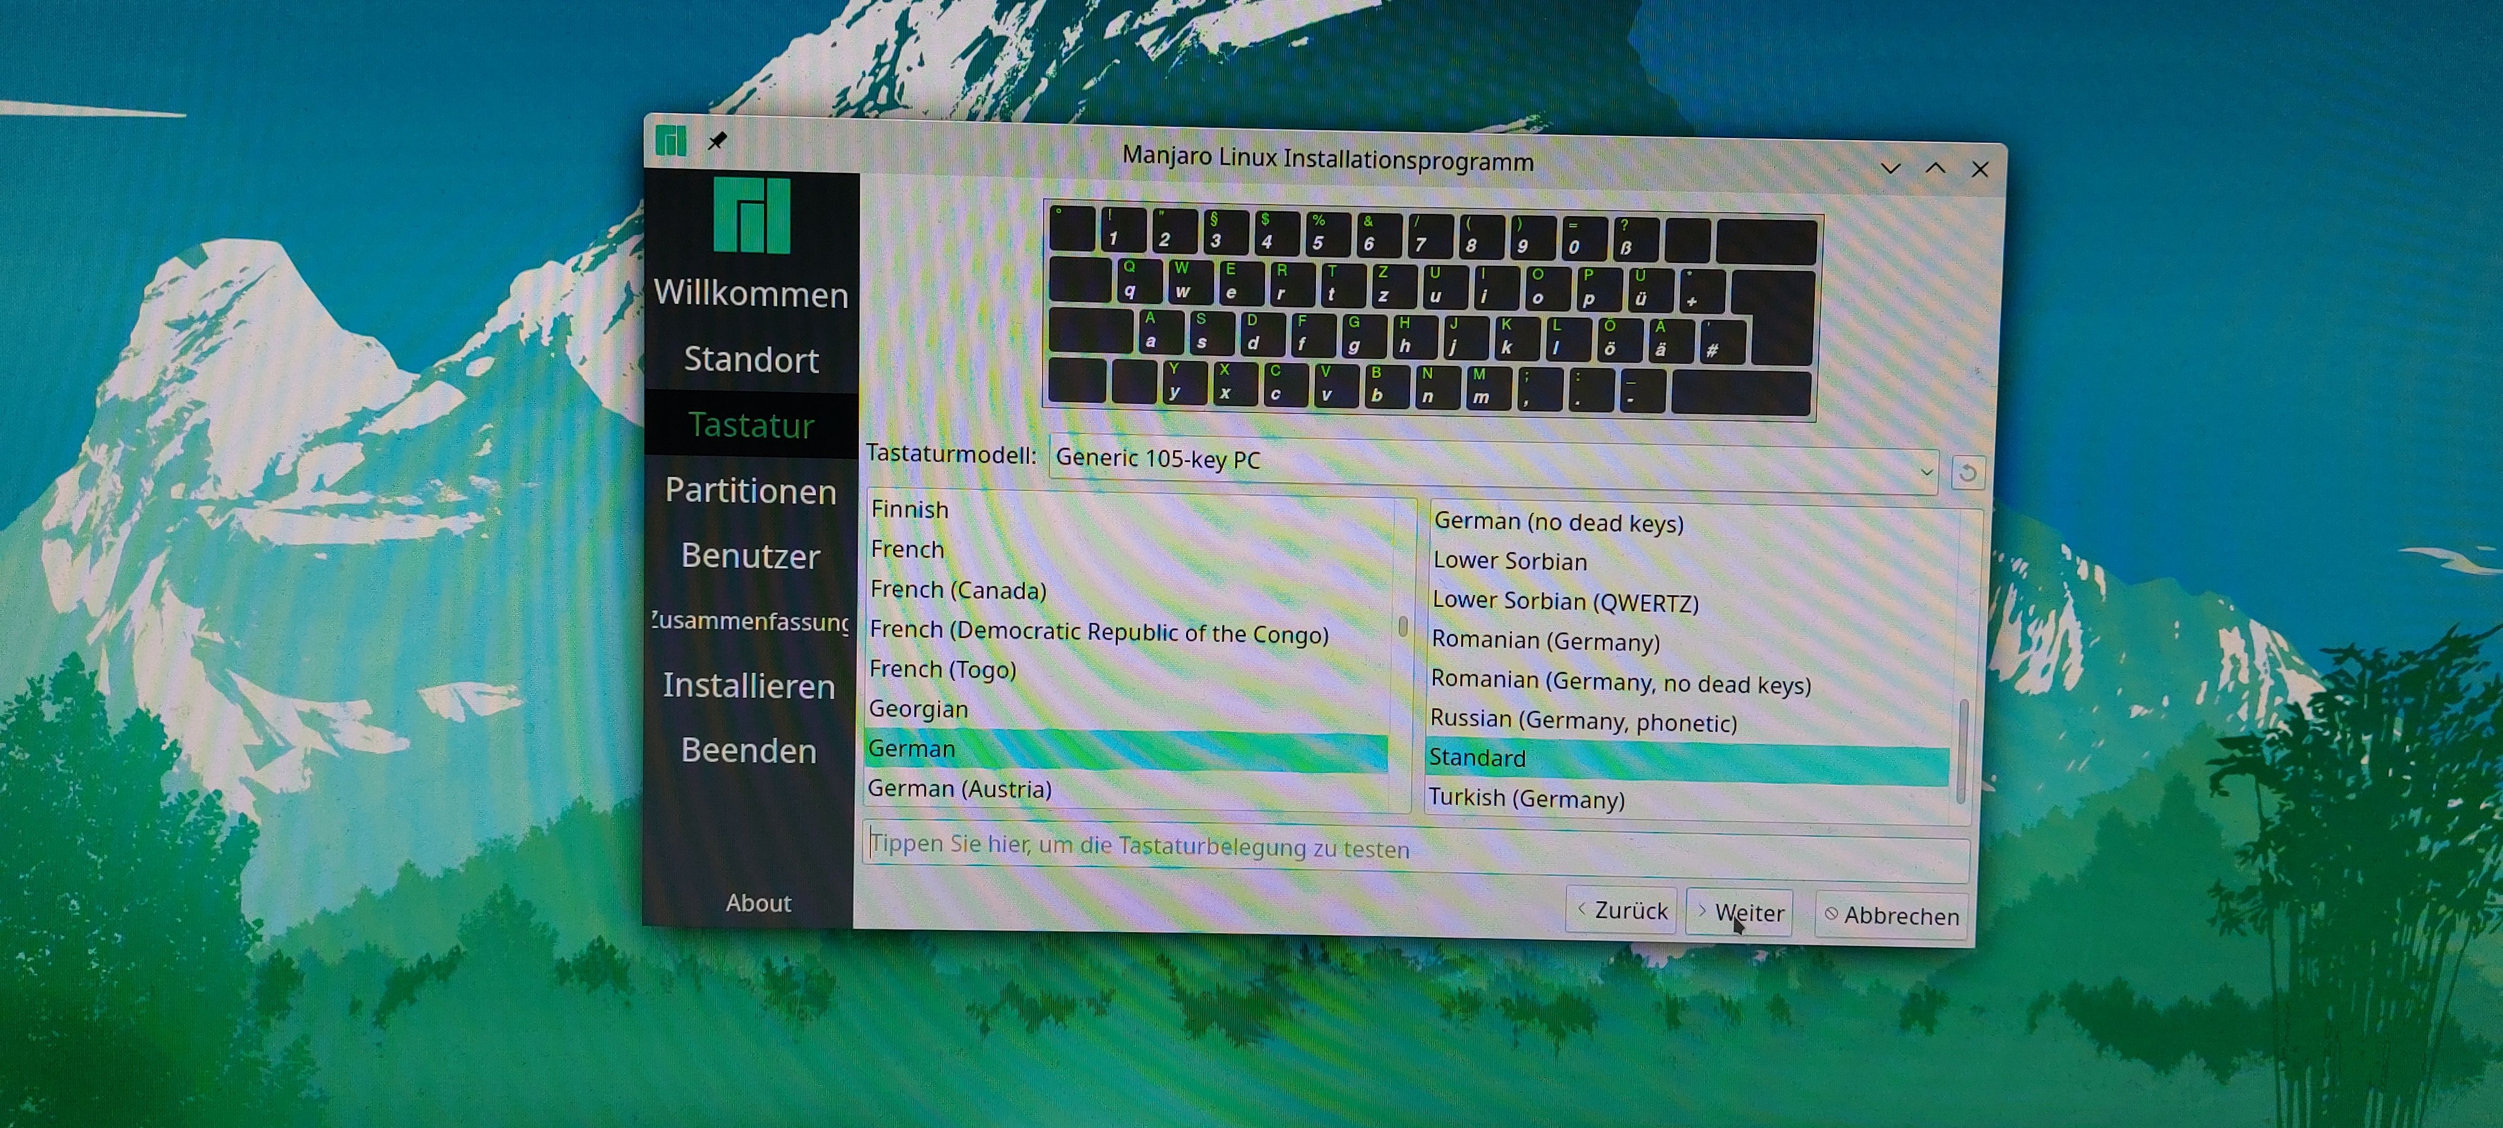Select Romanian (Germany, no dead keys) variant
Image resolution: width=2503 pixels, height=1128 pixels.
click(x=1690, y=682)
